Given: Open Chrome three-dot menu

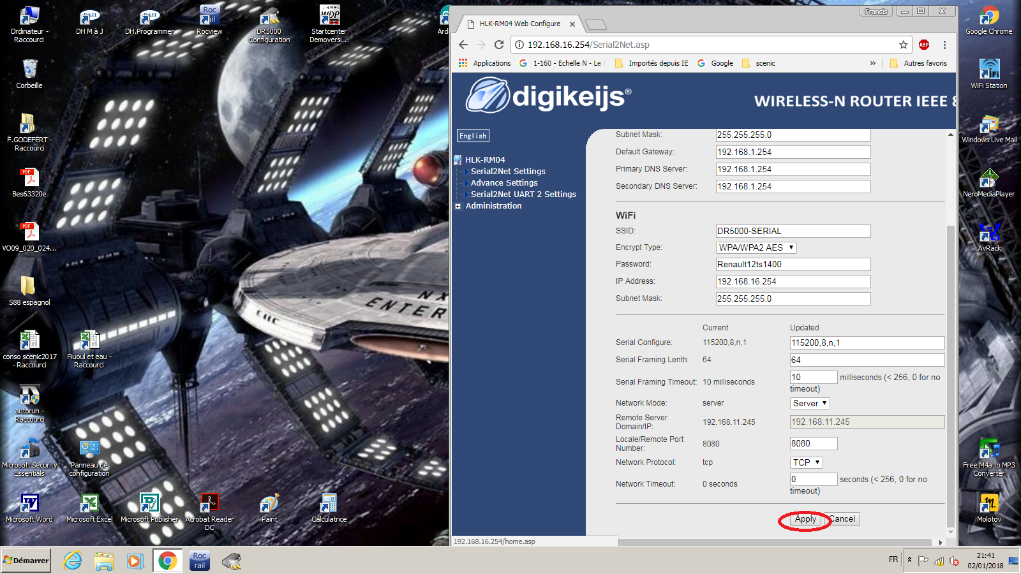Looking at the screenshot, I should click(944, 45).
